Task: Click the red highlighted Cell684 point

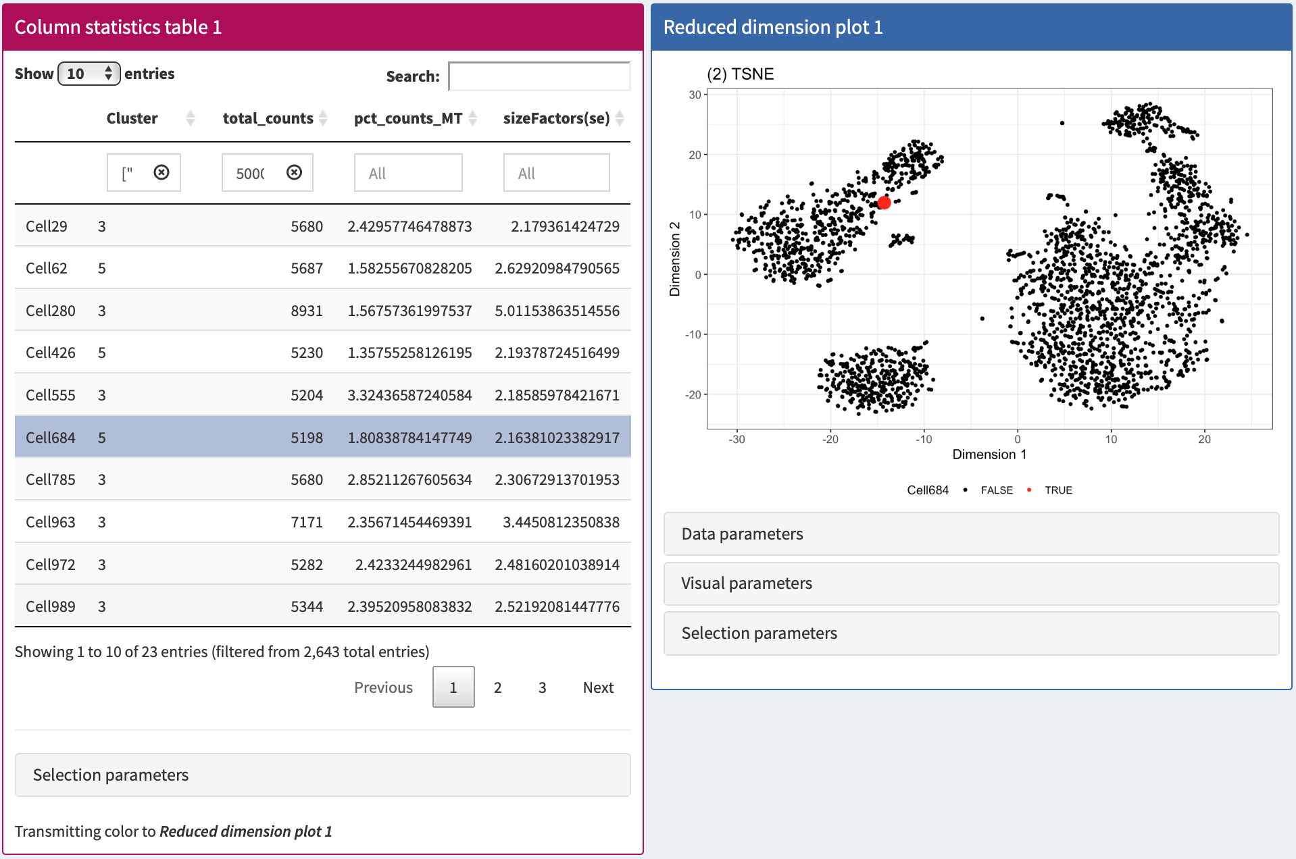Action: [x=884, y=203]
